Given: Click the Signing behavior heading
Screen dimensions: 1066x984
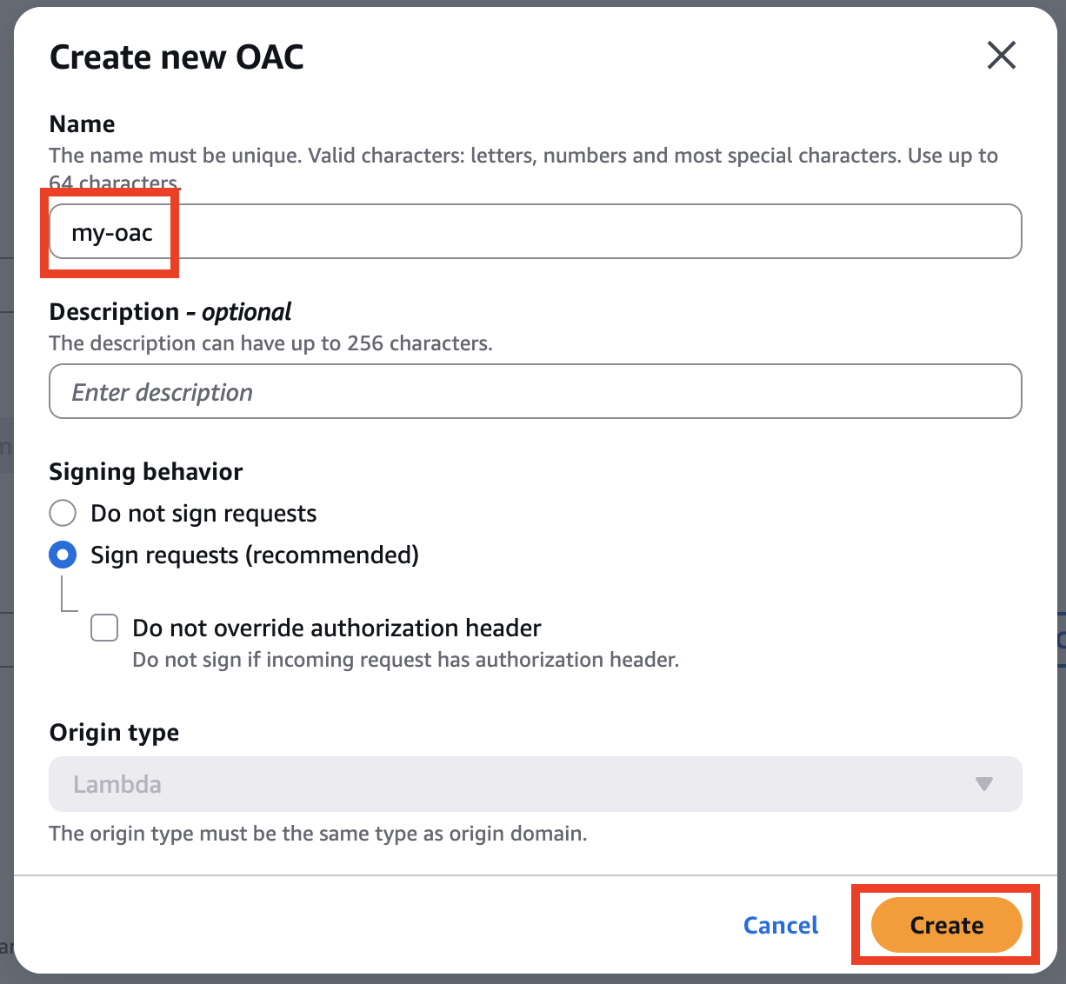Looking at the screenshot, I should (146, 472).
